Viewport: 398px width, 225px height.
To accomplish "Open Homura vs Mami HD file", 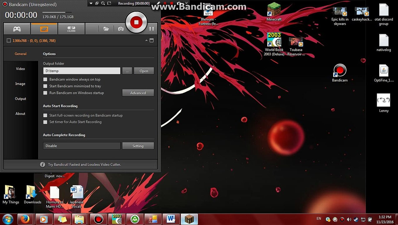I will click(55, 197).
